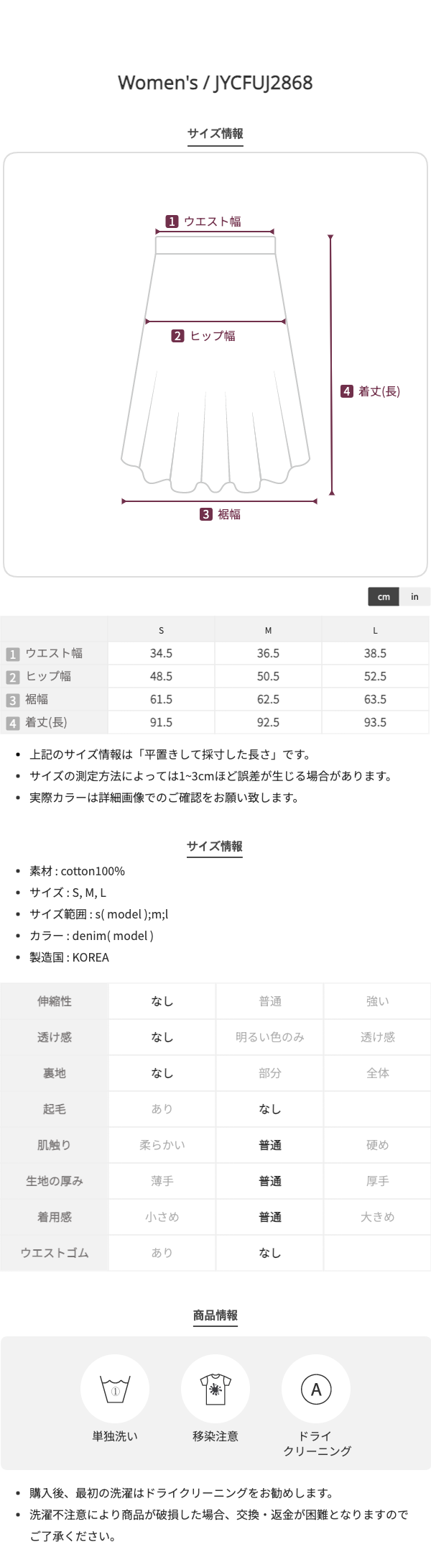Click the 伸縮性 row label in the attributes table
This screenshot has height=1560, width=431.
[x=55, y=1001]
